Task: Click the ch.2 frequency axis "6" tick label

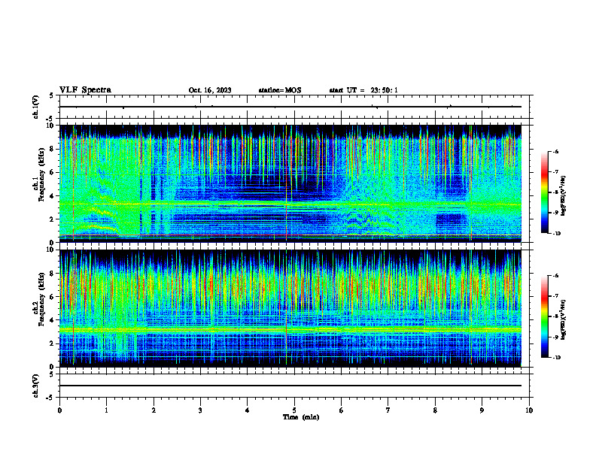Action: tap(53, 297)
